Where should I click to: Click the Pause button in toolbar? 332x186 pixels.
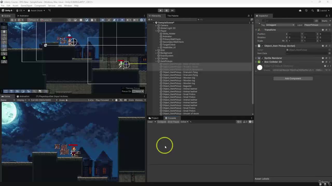pos(167,11)
